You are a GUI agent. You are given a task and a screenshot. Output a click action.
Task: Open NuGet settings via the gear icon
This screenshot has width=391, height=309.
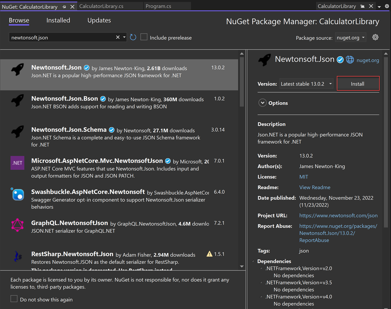click(x=375, y=37)
